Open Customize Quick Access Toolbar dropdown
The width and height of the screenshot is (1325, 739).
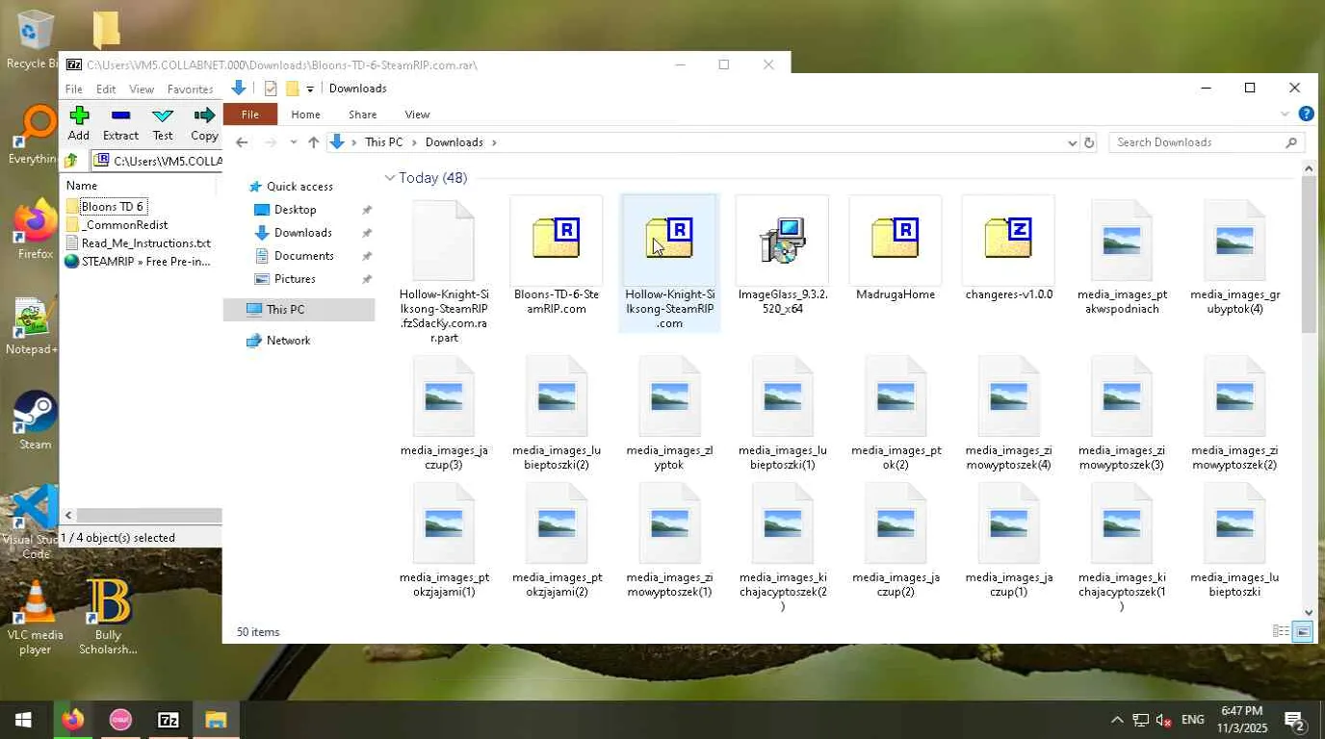310,89
